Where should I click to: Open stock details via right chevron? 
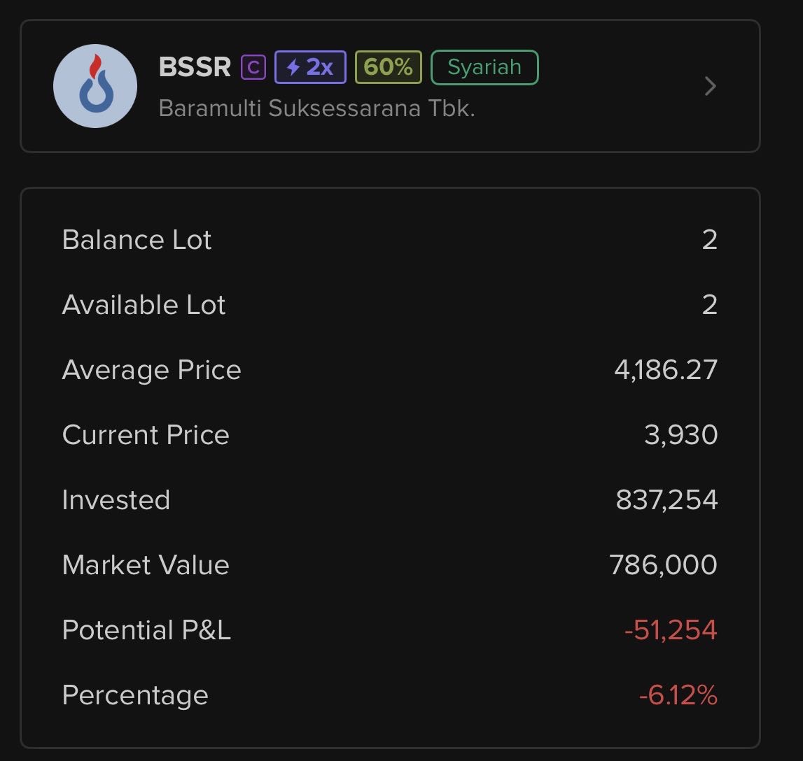711,86
